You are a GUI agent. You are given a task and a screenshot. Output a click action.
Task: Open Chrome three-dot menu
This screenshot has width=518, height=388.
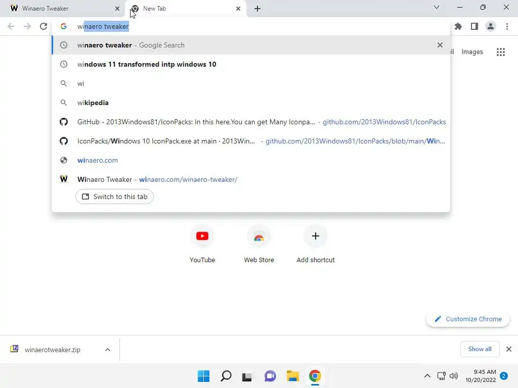click(507, 26)
